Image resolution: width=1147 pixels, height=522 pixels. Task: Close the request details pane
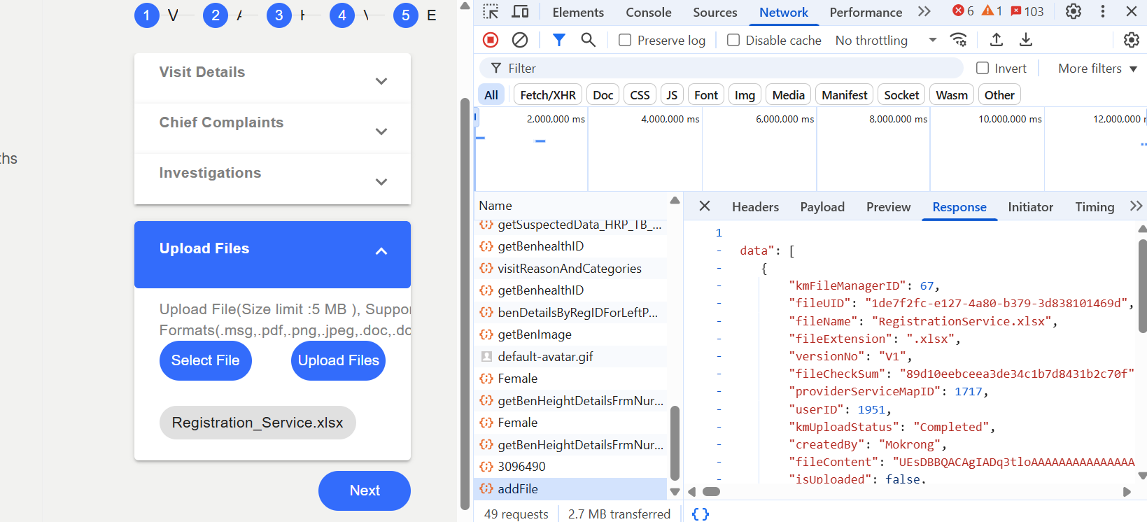click(x=705, y=206)
